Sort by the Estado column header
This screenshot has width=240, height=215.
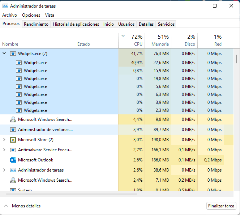point(97,41)
